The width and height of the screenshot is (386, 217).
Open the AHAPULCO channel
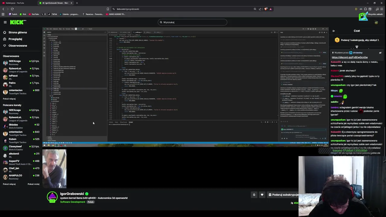21,177
